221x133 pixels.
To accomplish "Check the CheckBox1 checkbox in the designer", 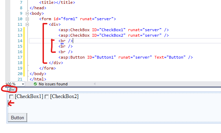I will tap(11, 97).
